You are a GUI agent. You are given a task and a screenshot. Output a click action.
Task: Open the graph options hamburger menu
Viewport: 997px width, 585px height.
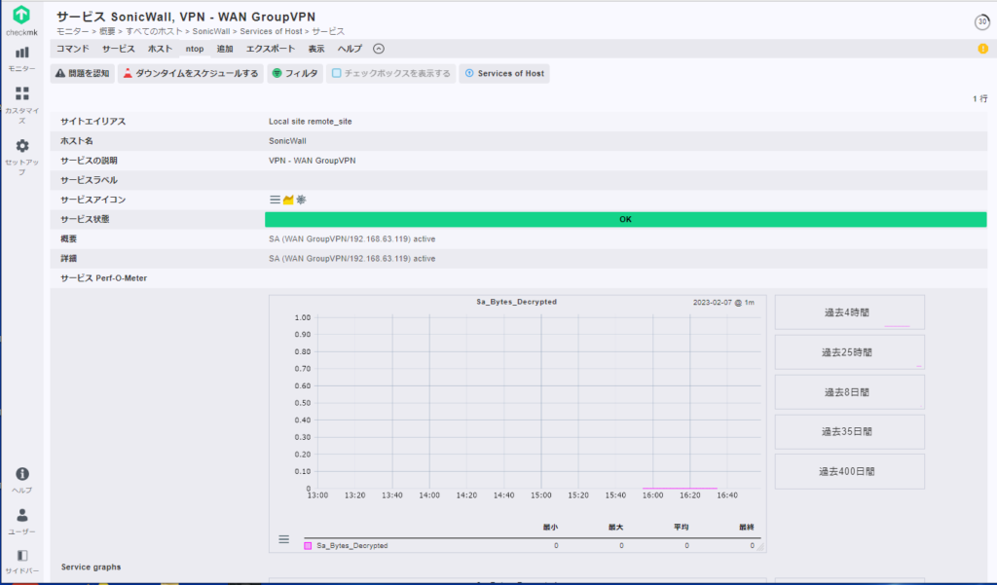283,539
